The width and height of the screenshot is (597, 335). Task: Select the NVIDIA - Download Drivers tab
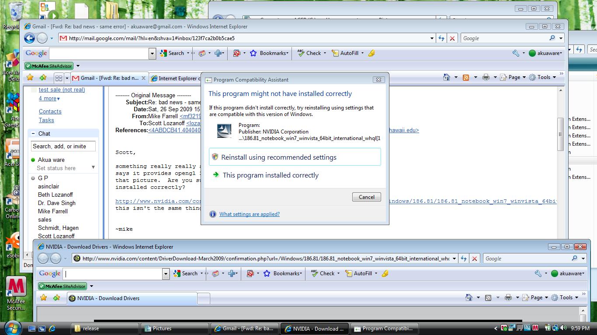coord(132,298)
